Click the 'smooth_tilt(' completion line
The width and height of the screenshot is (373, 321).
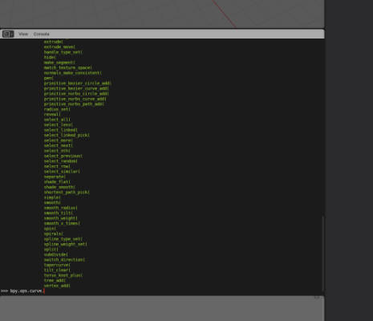click(59, 213)
